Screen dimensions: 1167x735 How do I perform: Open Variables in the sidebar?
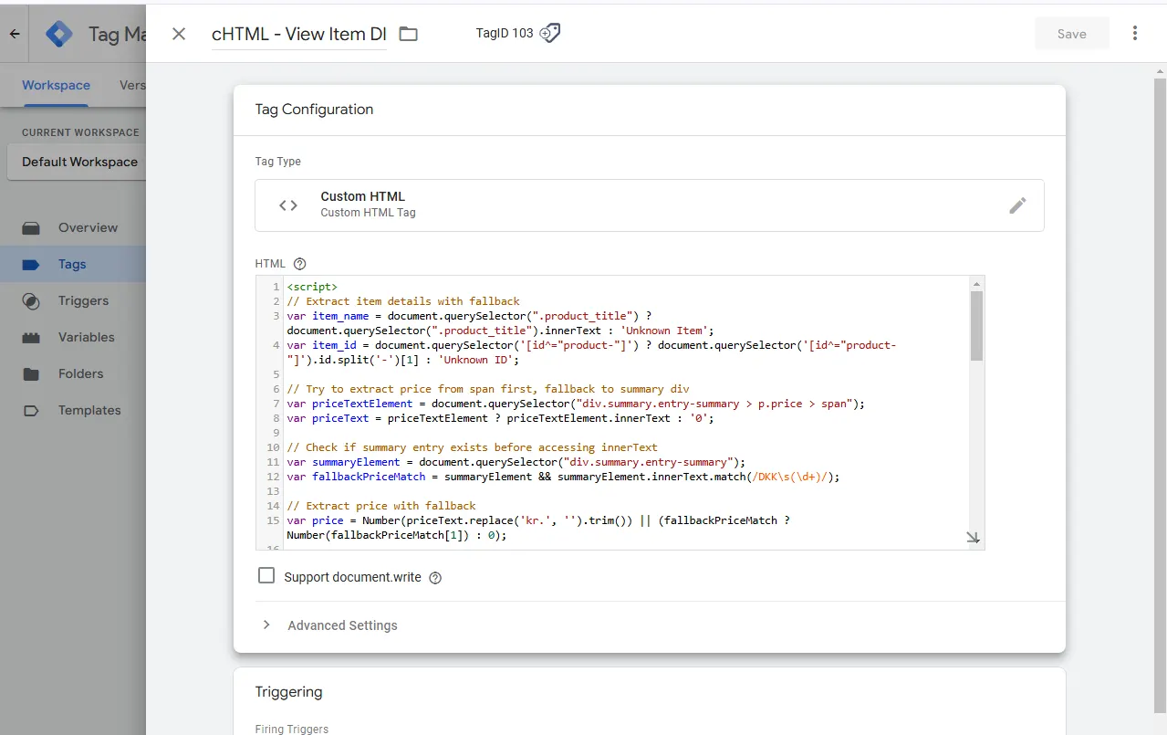pyautogui.click(x=87, y=337)
